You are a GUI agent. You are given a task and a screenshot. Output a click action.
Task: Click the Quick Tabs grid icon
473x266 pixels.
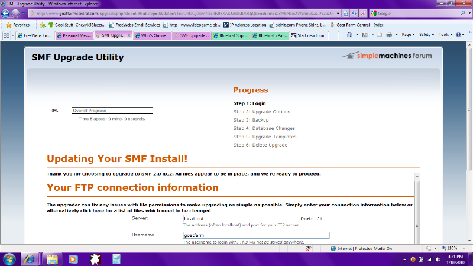pyautogui.click(x=6, y=35)
